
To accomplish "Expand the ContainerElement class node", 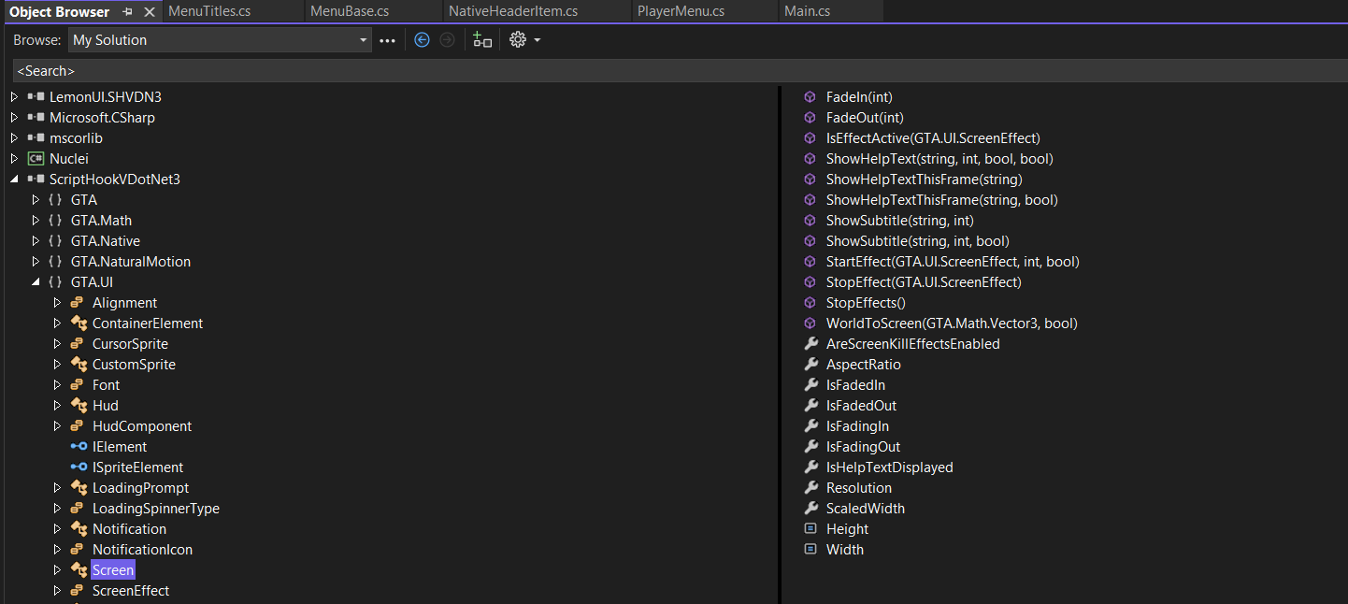I will tap(57, 324).
